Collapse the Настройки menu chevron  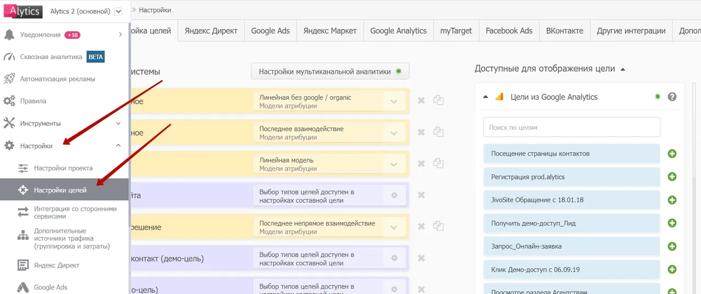[x=118, y=146]
